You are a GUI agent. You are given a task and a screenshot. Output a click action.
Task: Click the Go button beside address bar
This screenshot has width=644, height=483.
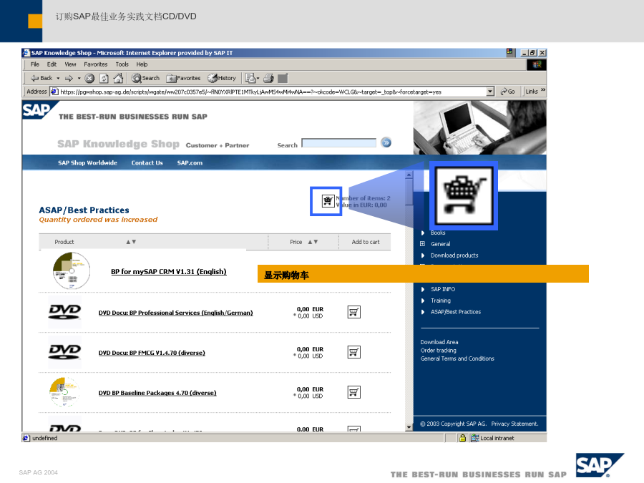pyautogui.click(x=507, y=92)
